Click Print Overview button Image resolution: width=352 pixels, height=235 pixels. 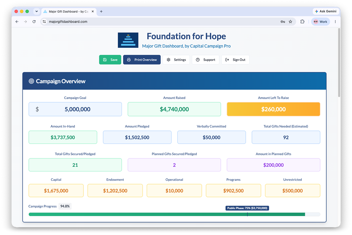point(142,60)
